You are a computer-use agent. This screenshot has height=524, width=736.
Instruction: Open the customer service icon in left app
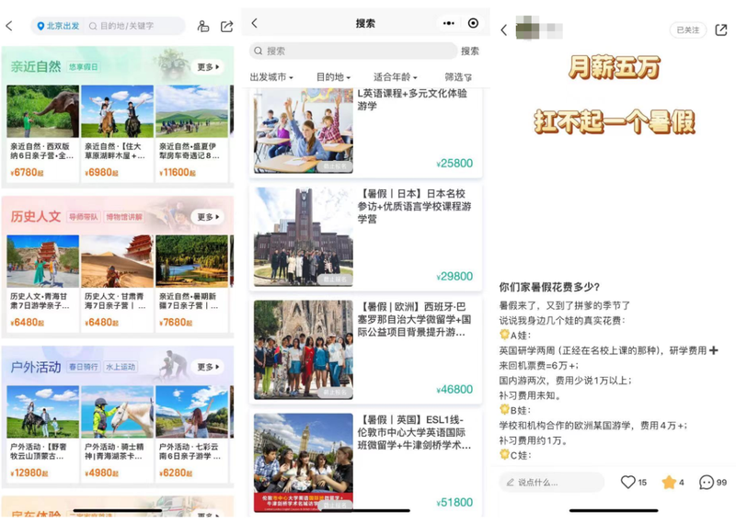202,27
